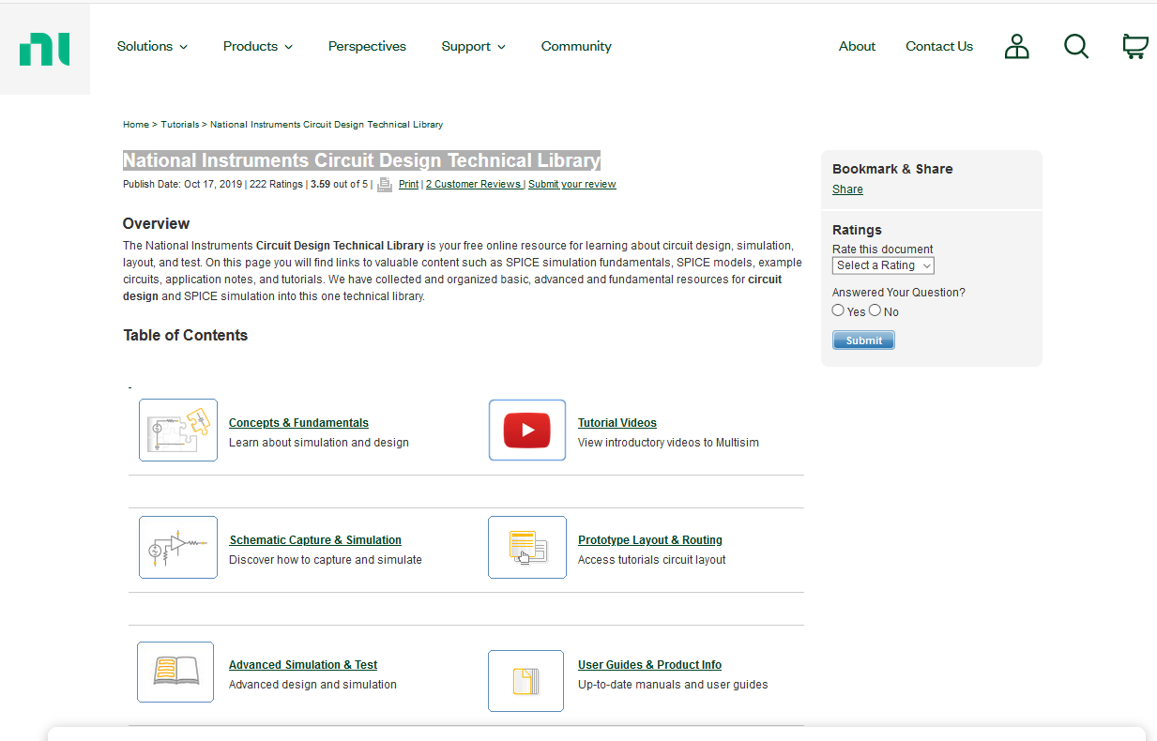1157x741 pixels.
Task: Click Submit your review link
Action: coord(572,185)
